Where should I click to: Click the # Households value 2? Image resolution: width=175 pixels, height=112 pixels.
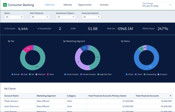(60, 29)
